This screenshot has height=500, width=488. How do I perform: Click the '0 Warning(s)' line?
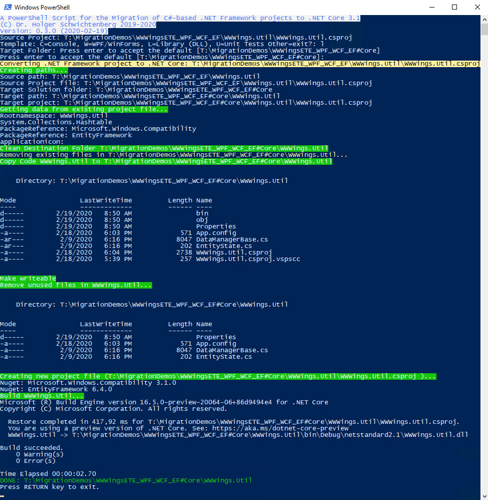(40, 454)
